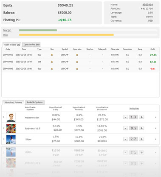Switch to the Open Trades (3) tab

[x=12, y=45]
